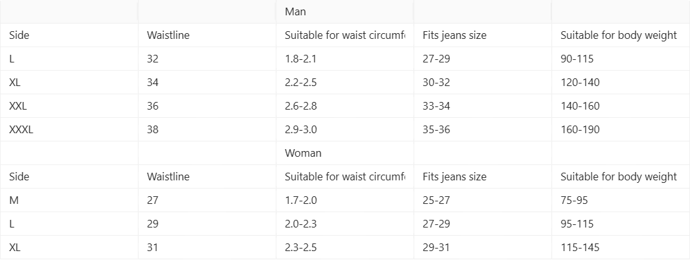Click the 90-115 body weight cell
This screenshot has width=690, height=260.
[577, 59]
